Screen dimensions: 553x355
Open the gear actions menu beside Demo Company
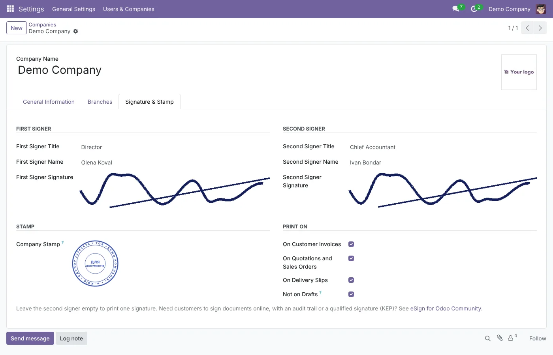click(x=76, y=31)
